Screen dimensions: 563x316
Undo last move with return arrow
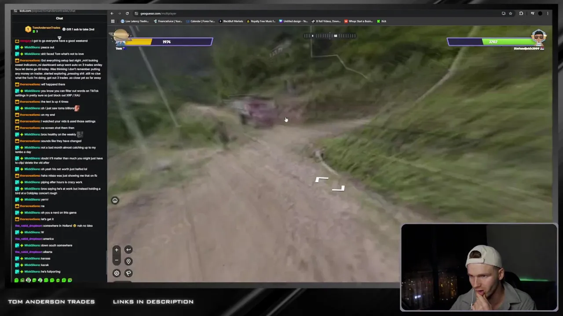tap(128, 250)
